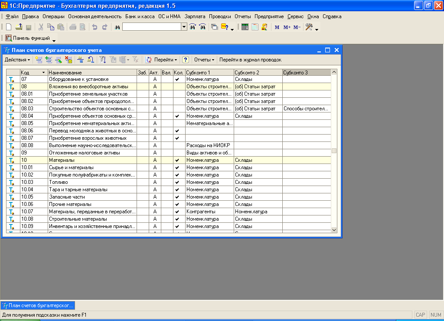
Task: Click the Субконто 1 column header
Action: coord(209,73)
